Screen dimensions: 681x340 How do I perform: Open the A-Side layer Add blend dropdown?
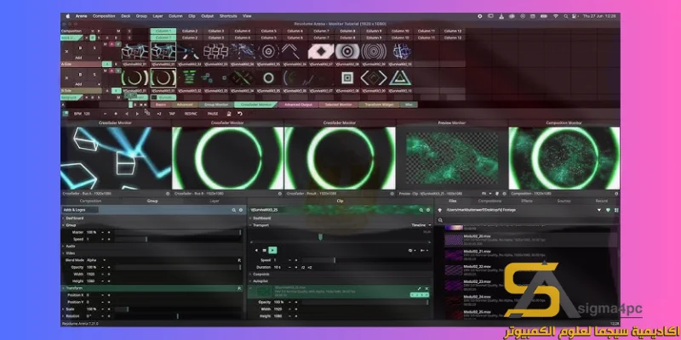(x=86, y=58)
